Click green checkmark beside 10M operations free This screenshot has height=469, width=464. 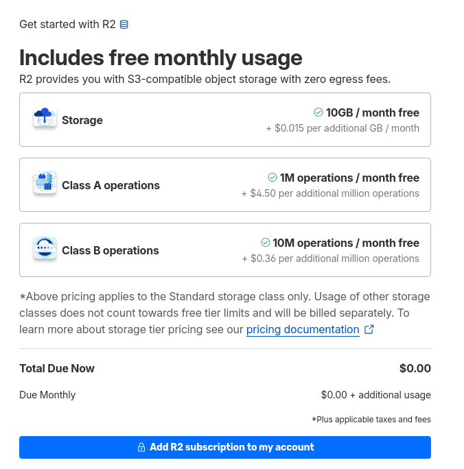tap(265, 243)
